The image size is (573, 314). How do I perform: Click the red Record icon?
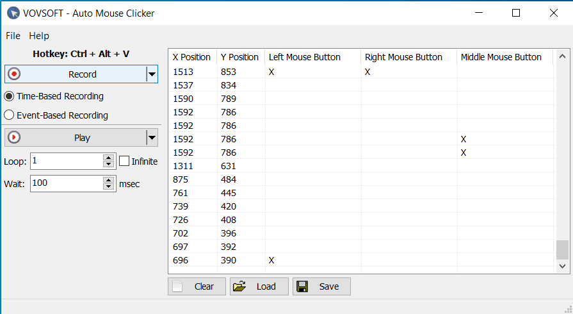click(14, 74)
